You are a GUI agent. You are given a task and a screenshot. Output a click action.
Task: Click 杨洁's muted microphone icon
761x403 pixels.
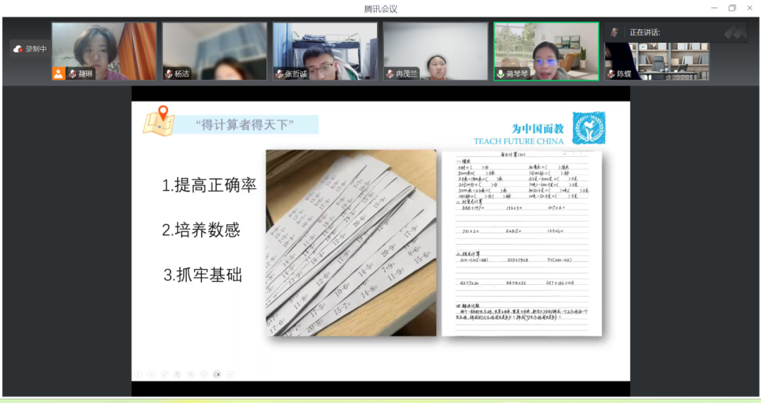(x=169, y=74)
